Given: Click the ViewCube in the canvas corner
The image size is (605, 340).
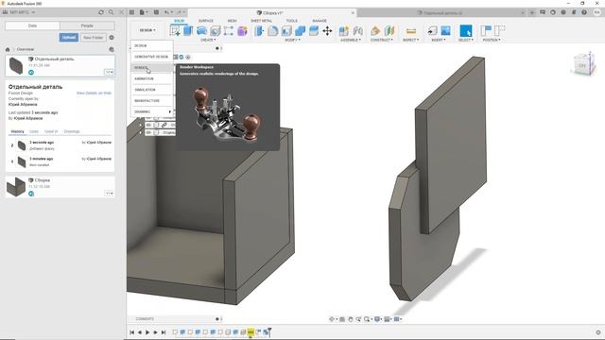Looking at the screenshot, I should 583,64.
